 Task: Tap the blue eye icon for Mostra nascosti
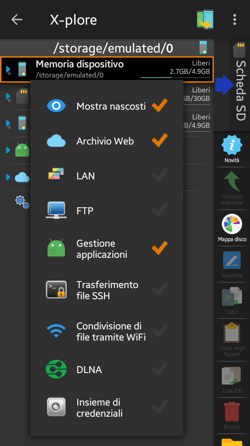point(56,106)
